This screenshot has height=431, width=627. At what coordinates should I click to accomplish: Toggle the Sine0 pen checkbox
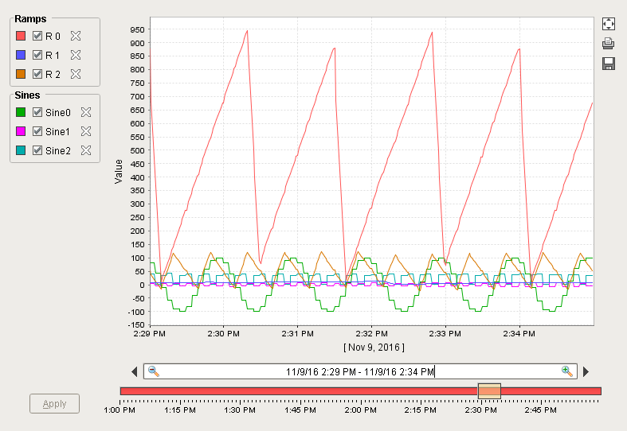pyautogui.click(x=37, y=112)
